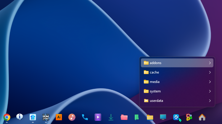
Task: Open the green download arrow icon
Action: 111,117
